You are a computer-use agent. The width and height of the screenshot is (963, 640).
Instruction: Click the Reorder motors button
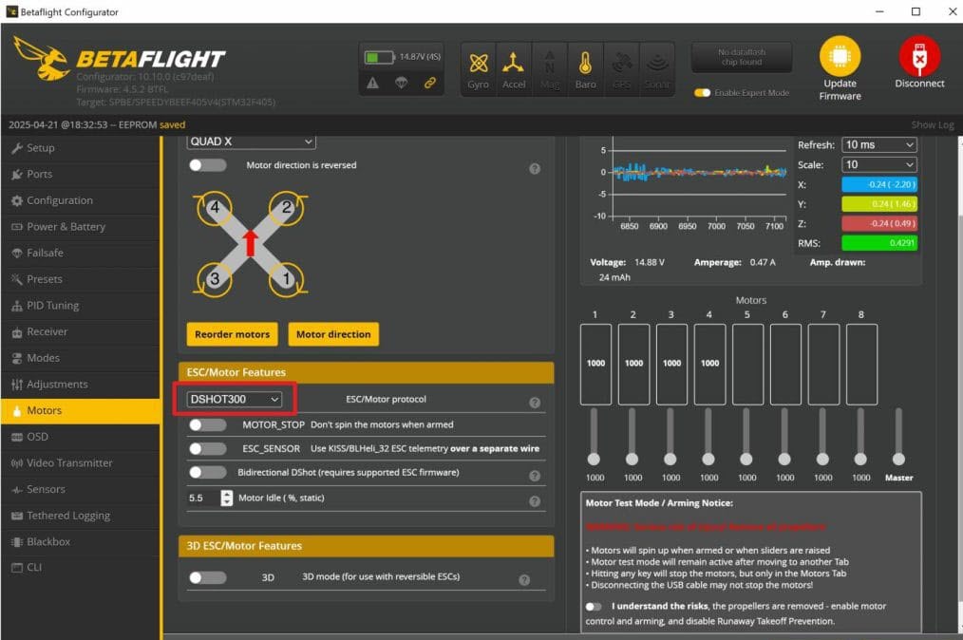(232, 335)
